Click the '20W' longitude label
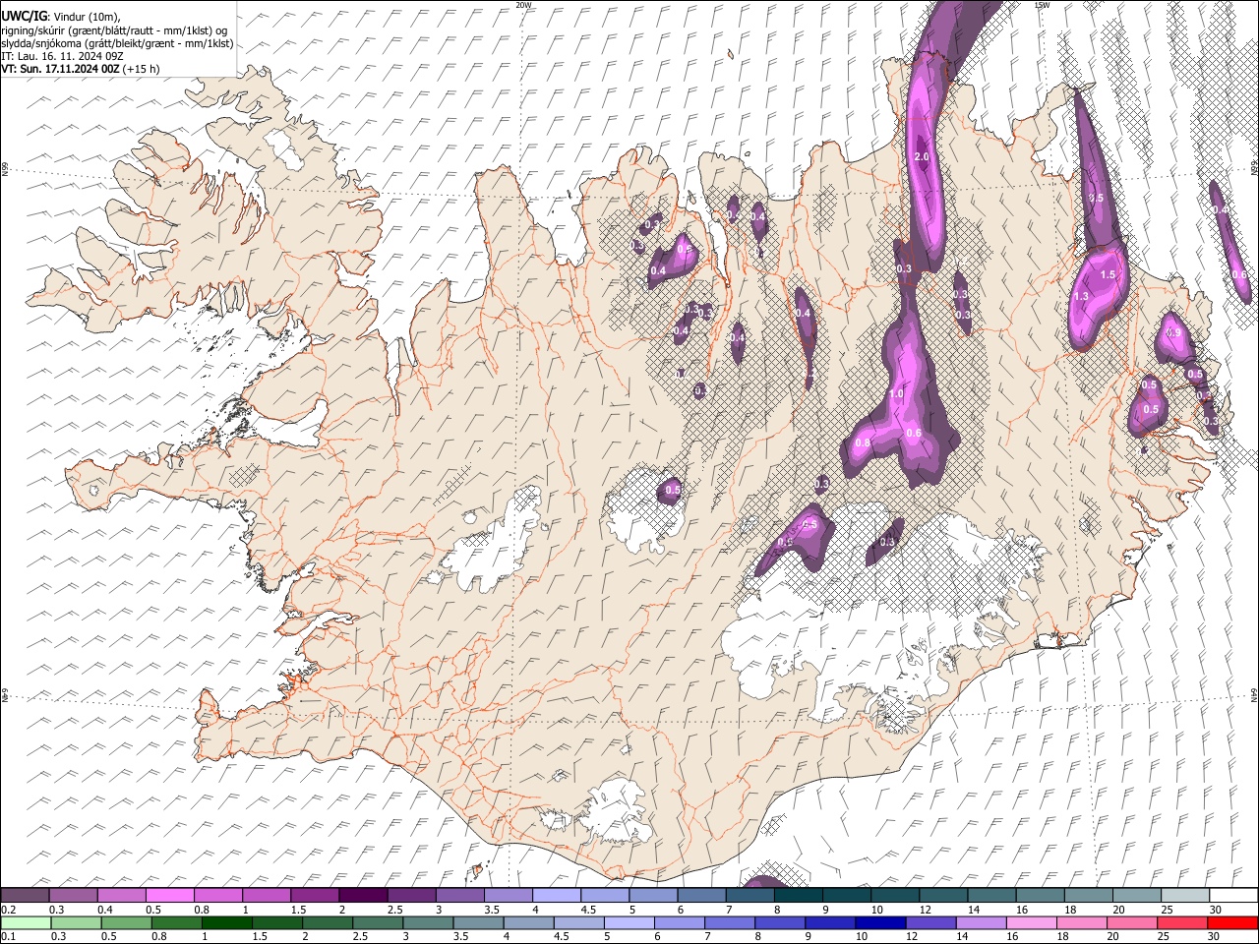The height and width of the screenshot is (944, 1259). click(x=523, y=5)
